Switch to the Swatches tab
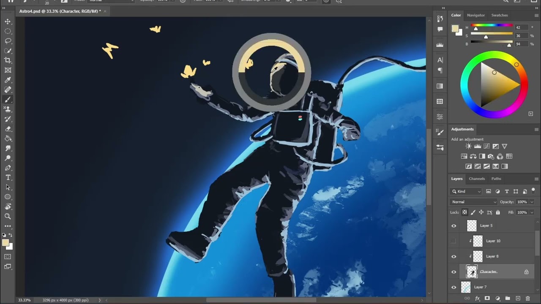The height and width of the screenshot is (304, 541). pos(500,15)
